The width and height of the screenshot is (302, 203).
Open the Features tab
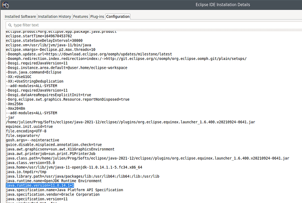(81, 17)
